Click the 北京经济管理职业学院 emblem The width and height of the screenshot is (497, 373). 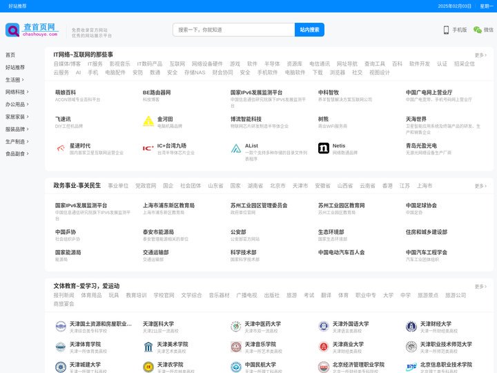coord(324,367)
